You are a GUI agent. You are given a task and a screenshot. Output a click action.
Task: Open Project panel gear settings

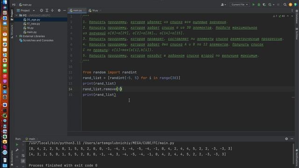[x=59, y=10]
